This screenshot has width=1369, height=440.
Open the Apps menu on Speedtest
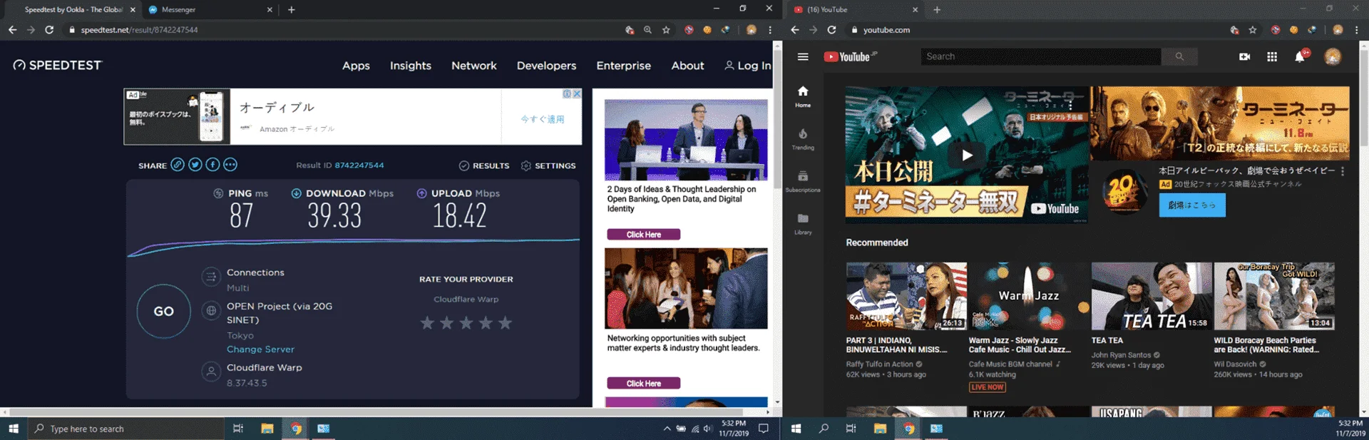356,66
